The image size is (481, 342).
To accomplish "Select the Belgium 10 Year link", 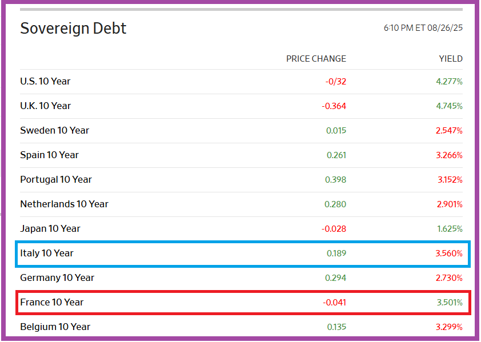I will coord(55,327).
